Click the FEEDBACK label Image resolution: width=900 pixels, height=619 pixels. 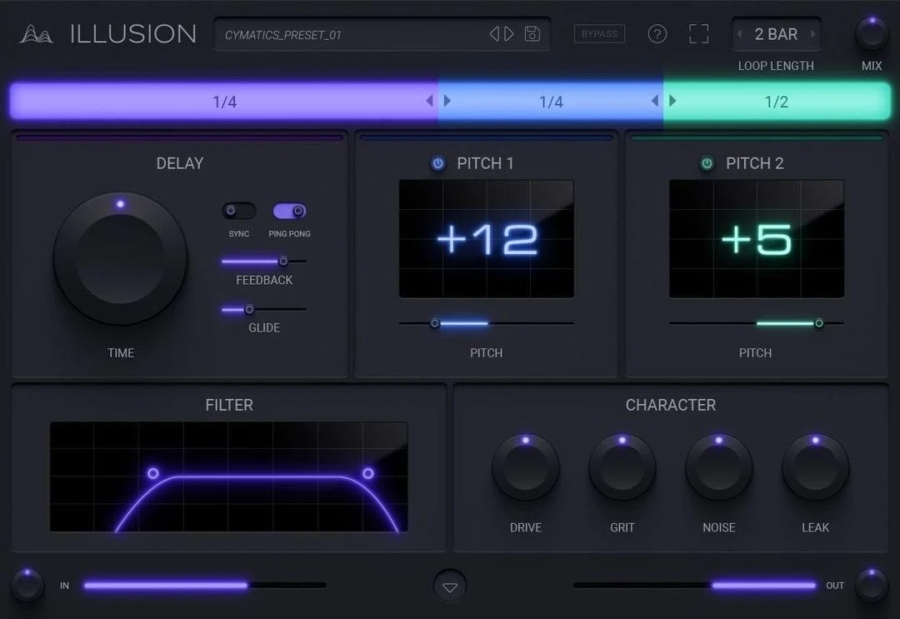[x=264, y=280]
